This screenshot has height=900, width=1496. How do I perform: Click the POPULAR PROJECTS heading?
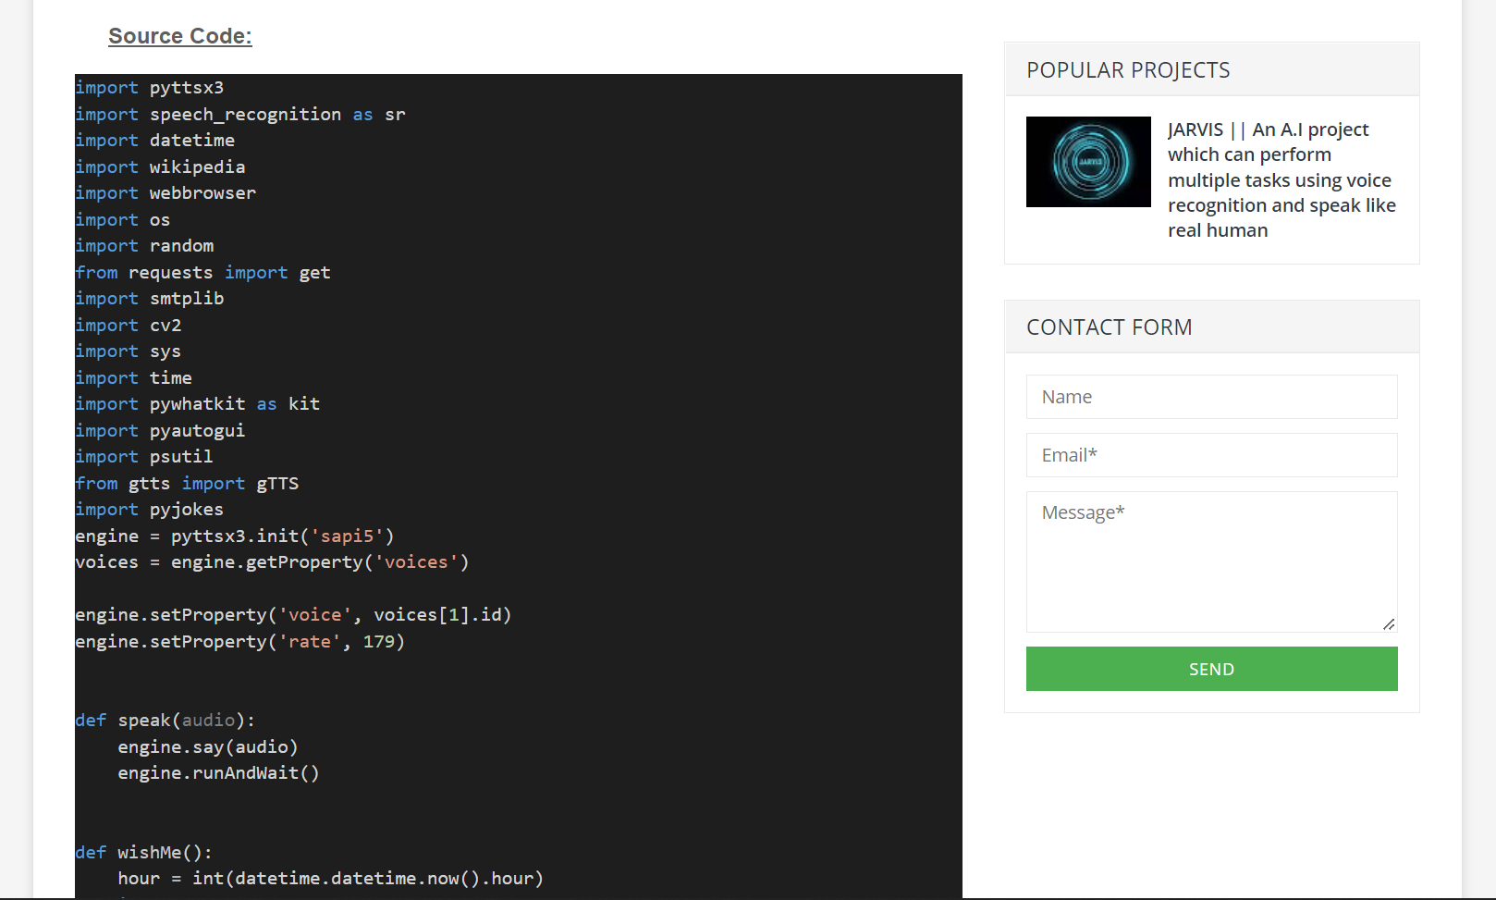1128,70
